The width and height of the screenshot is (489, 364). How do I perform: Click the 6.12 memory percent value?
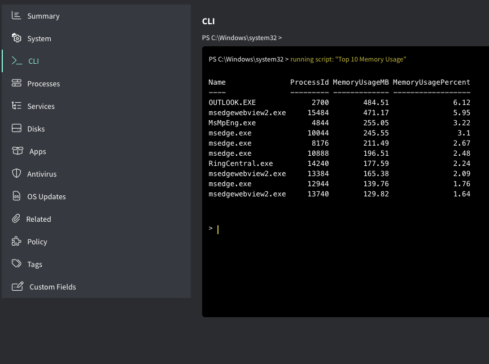462,103
